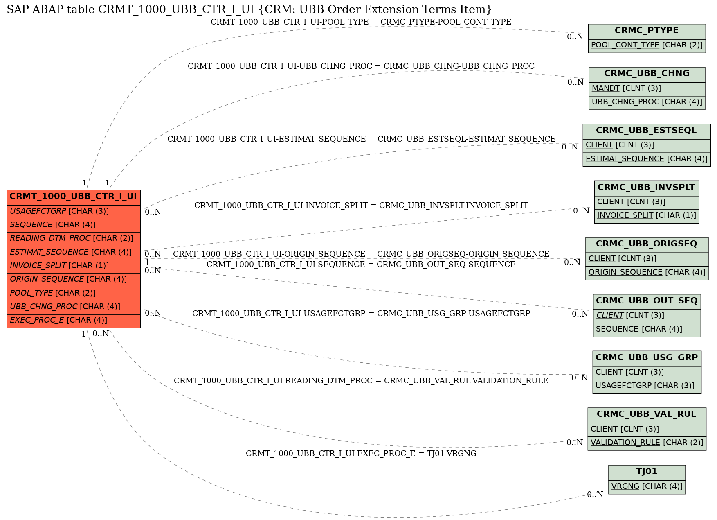Click the 0..N cardinality next to CRMC_UBB_VAL_RUL
The height and width of the screenshot is (520, 717).
coord(575,443)
